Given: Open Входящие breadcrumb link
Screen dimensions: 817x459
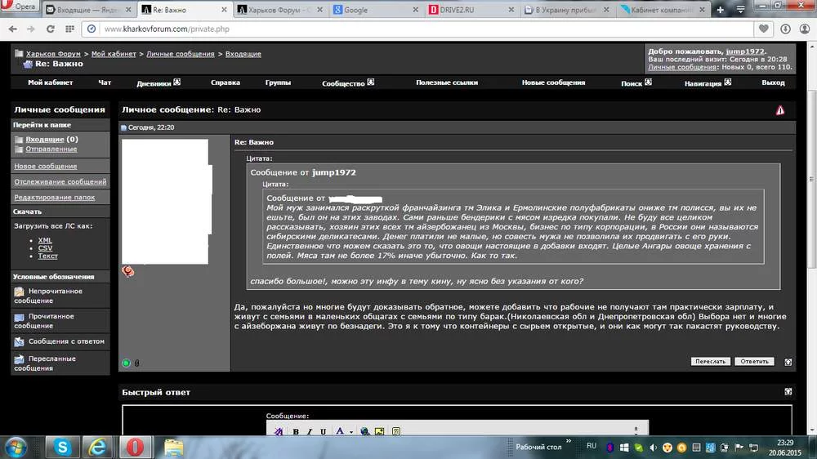Looking at the screenshot, I should pos(243,54).
